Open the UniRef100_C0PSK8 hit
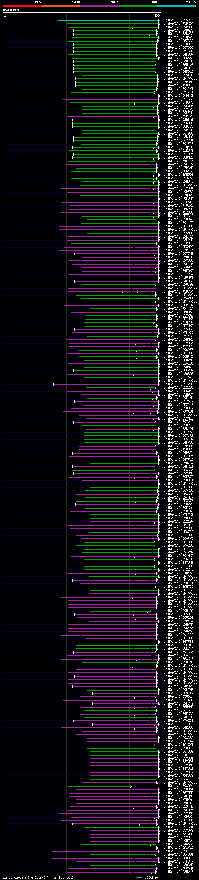 178,96
